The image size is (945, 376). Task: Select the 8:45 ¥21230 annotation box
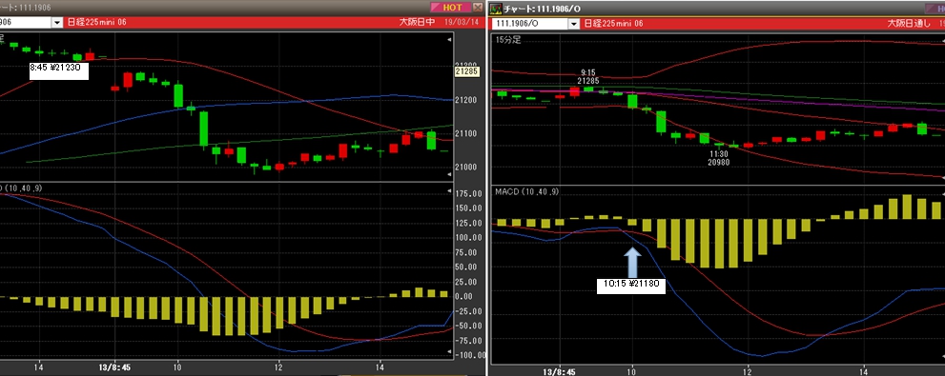pyautogui.click(x=59, y=70)
